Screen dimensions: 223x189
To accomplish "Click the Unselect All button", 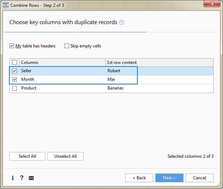I will tap(65, 156).
